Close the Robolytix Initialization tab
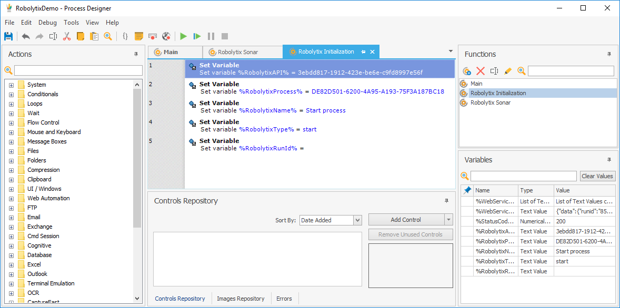 point(372,52)
